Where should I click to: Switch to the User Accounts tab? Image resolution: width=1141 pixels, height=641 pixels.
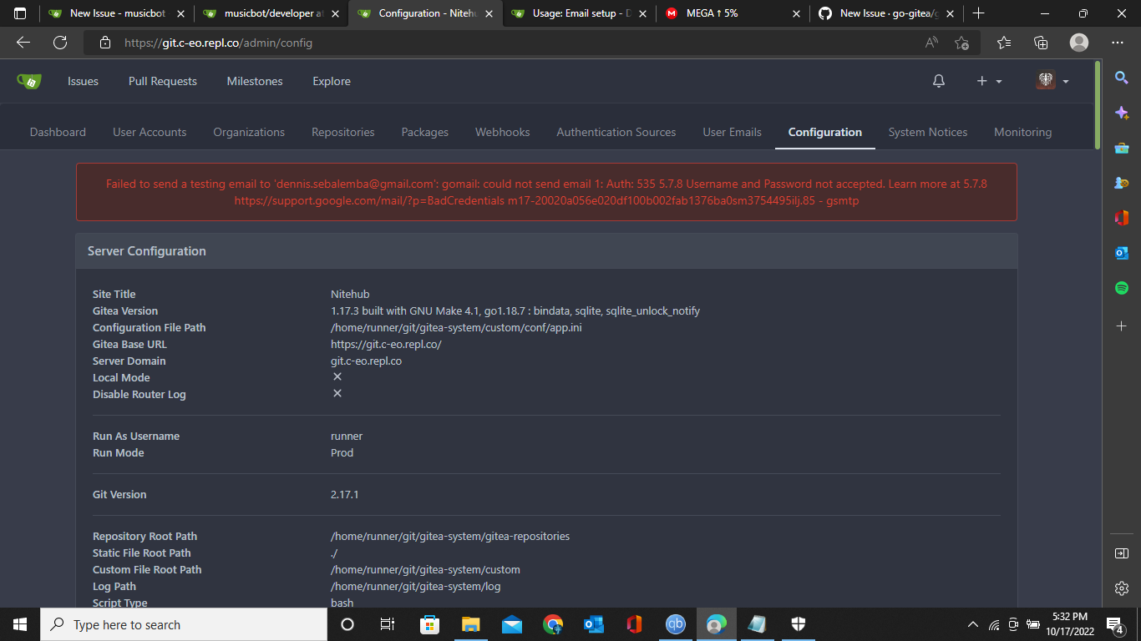pos(150,132)
